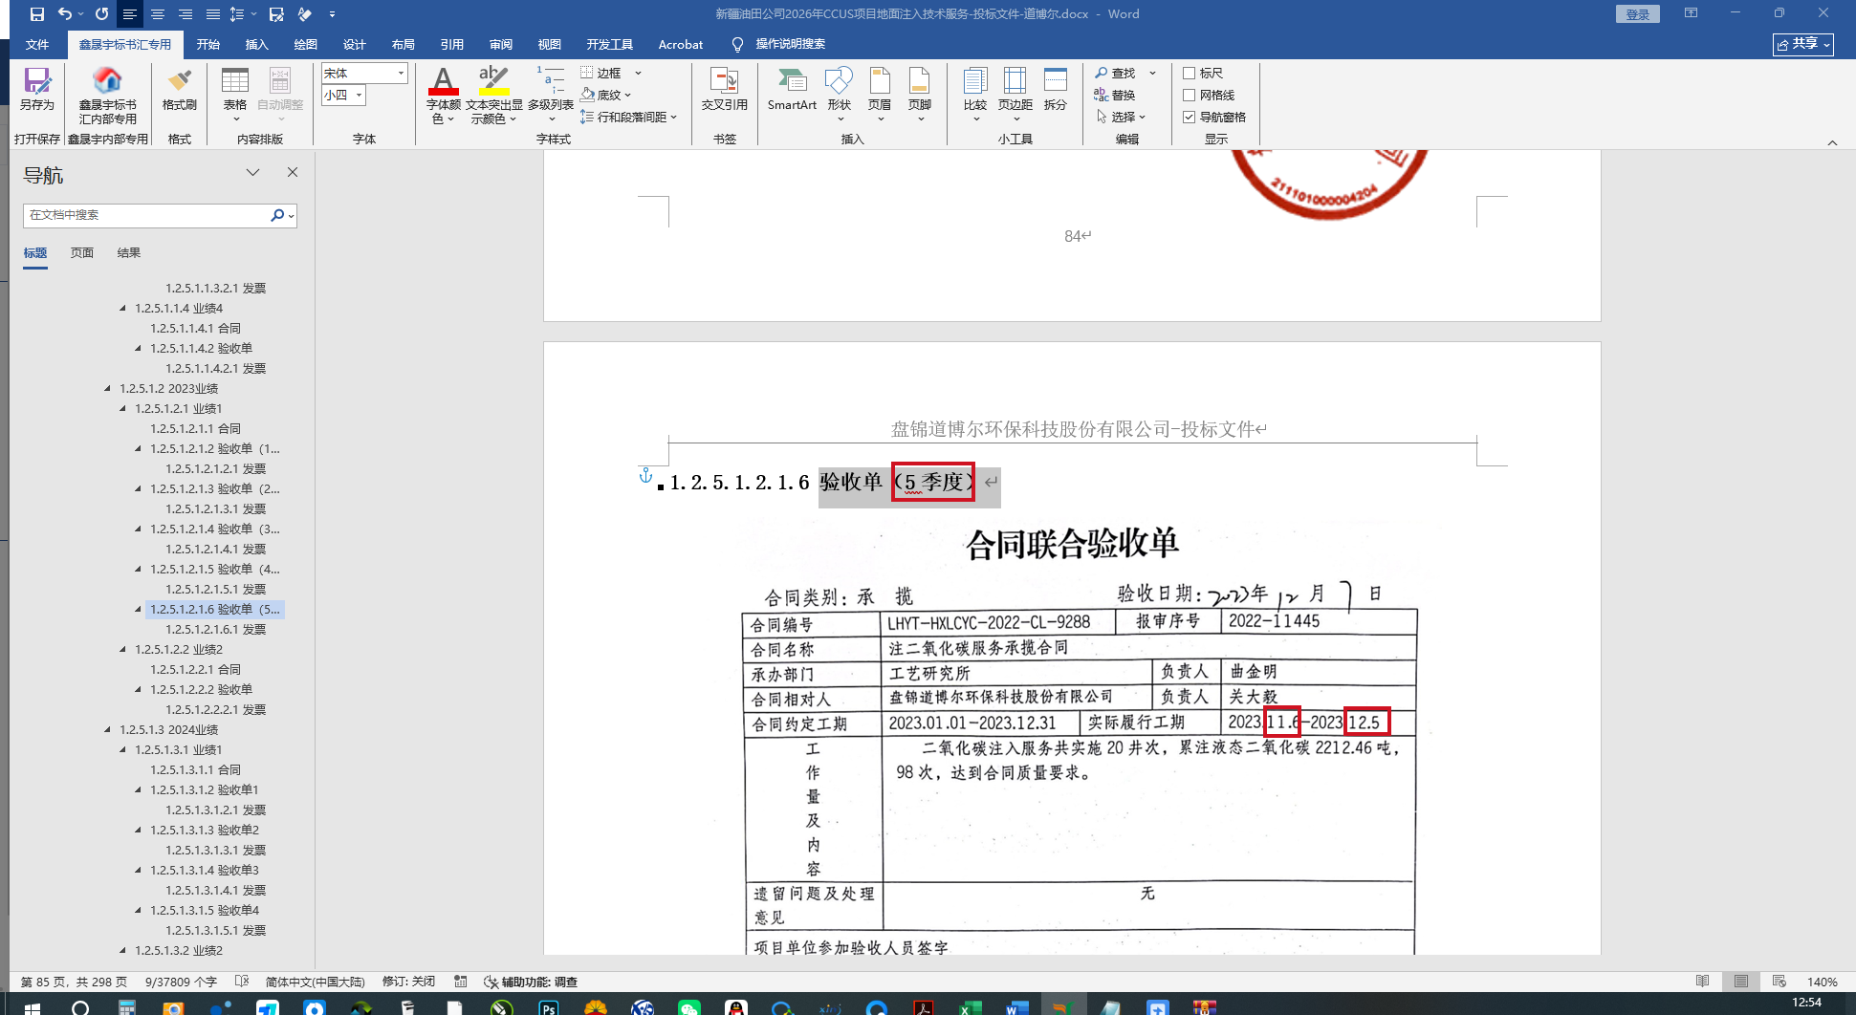1856x1015 pixels.
Task: Switch to the 开始 Home tab
Action: [208, 44]
